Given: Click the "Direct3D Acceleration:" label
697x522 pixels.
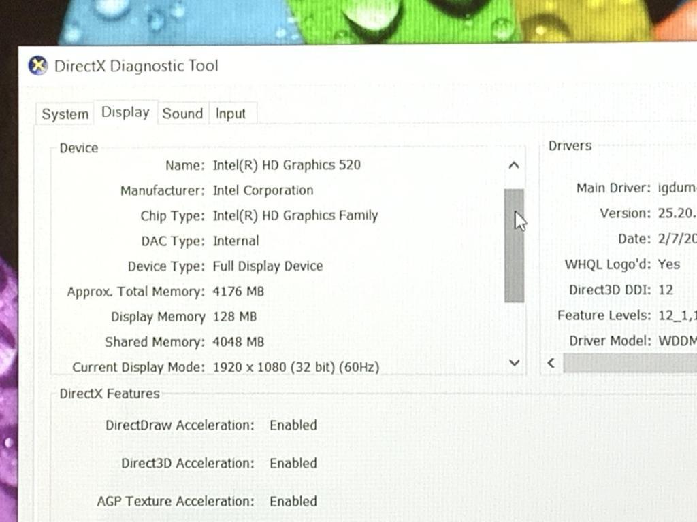Looking at the screenshot, I should point(188,464).
